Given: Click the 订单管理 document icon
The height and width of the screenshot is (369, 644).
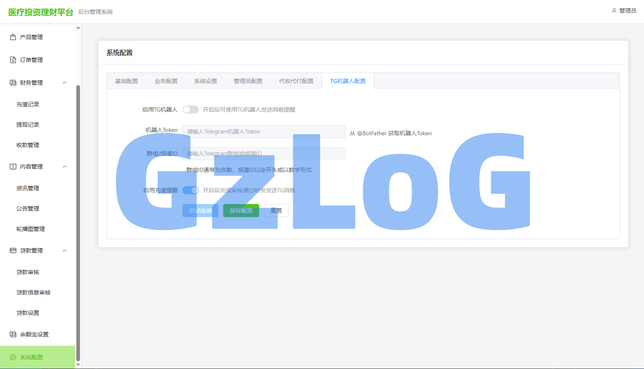Looking at the screenshot, I should pyautogui.click(x=13, y=60).
